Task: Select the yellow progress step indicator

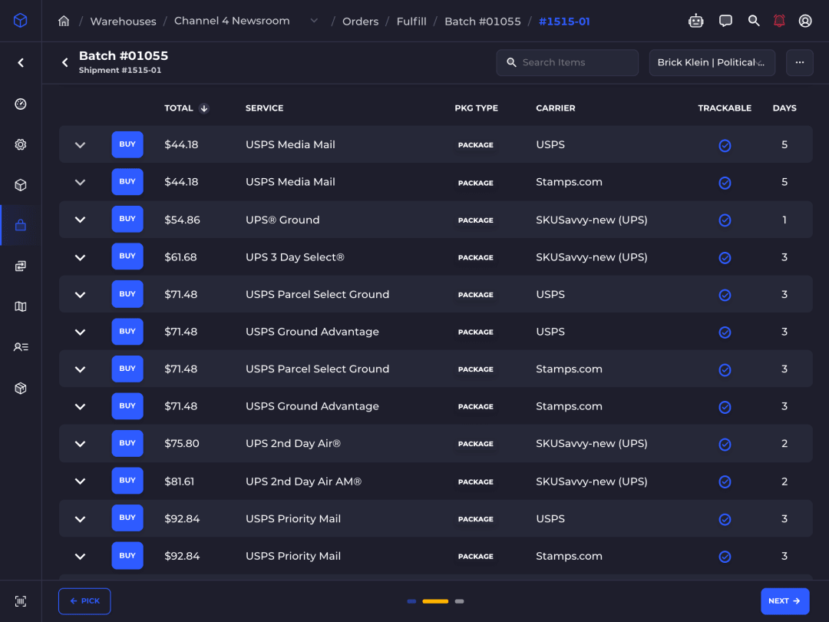Action: point(435,601)
